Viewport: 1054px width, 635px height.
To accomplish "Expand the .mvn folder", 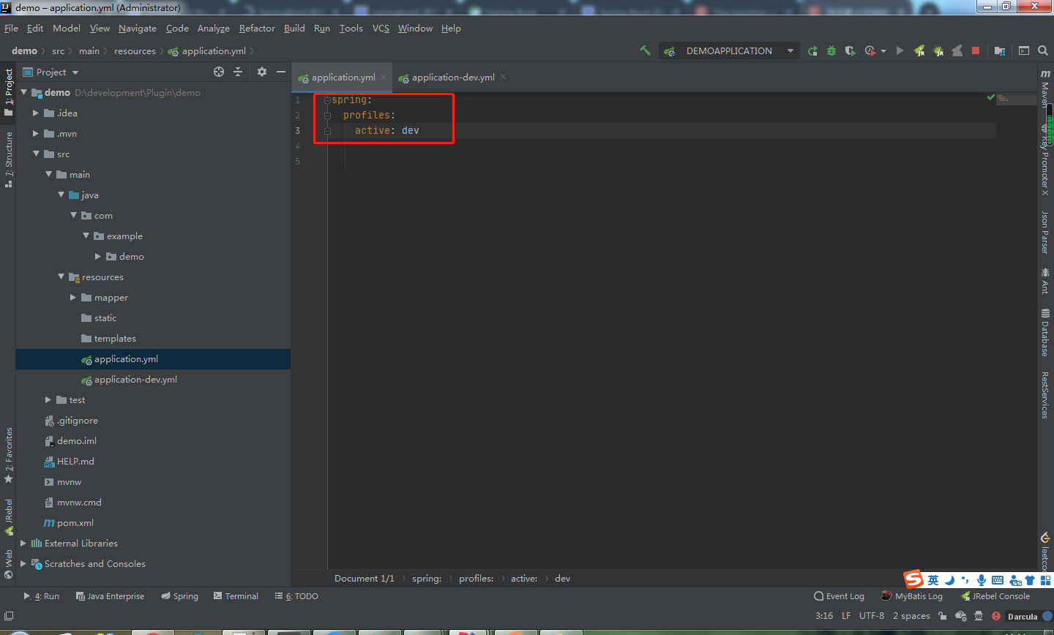I will (x=36, y=133).
